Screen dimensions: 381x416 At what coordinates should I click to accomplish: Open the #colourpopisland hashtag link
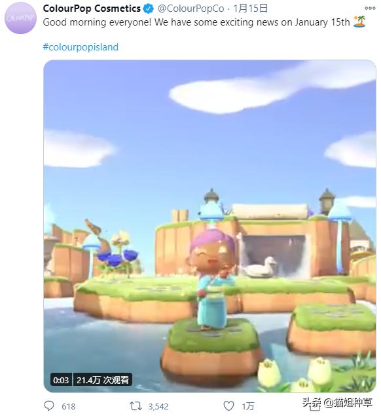point(81,47)
